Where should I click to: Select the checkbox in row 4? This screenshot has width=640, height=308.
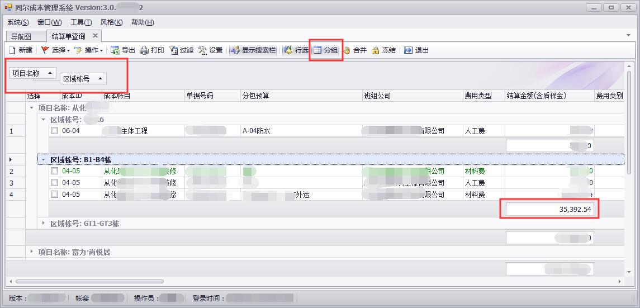pyautogui.click(x=54, y=195)
